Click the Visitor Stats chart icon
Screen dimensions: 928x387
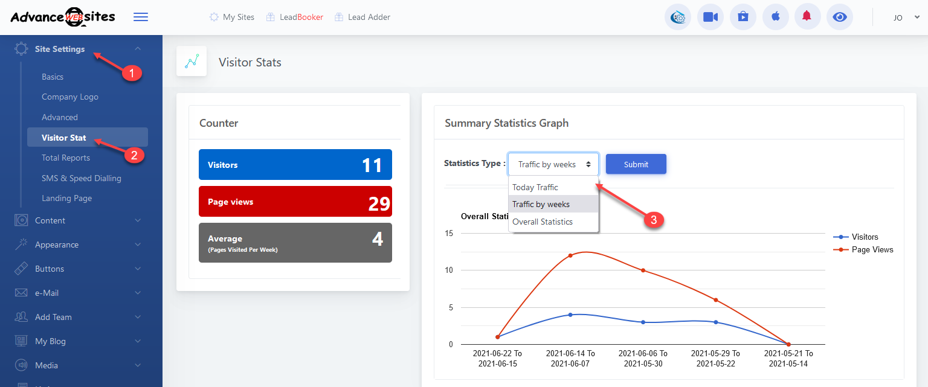tap(192, 62)
